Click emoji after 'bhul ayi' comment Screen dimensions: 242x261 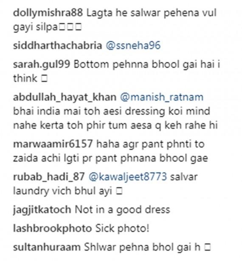pyautogui.click(x=119, y=191)
